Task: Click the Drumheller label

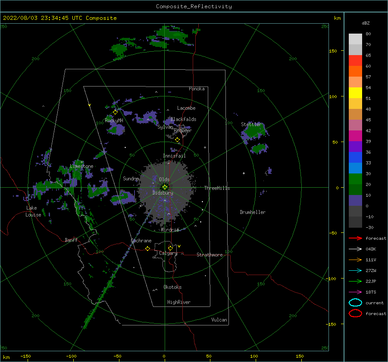Action: click(x=253, y=212)
